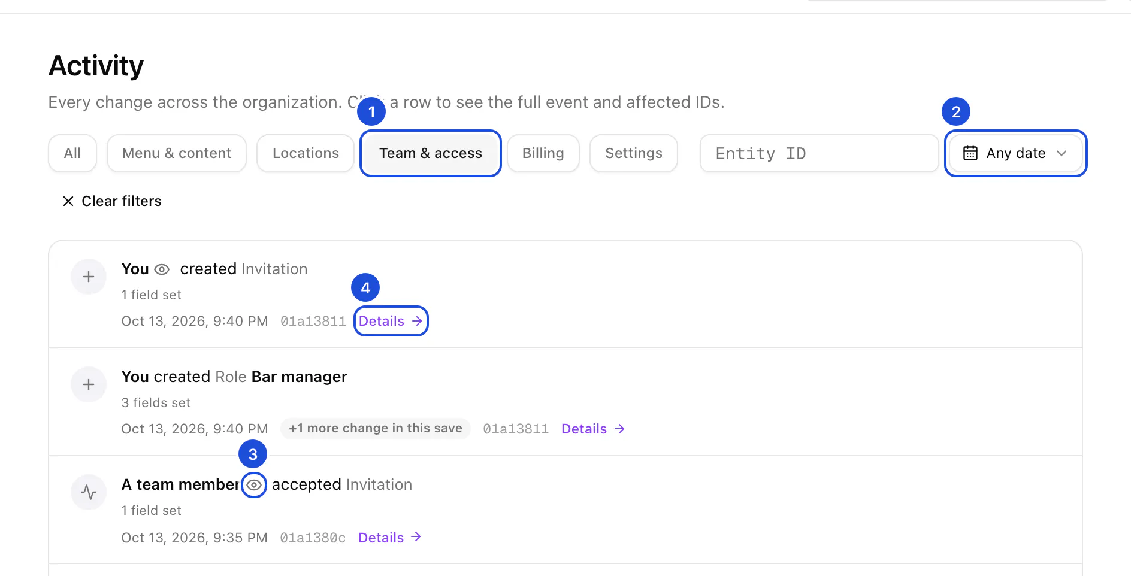Click 'You created Role Bar manager' text

pos(234,377)
